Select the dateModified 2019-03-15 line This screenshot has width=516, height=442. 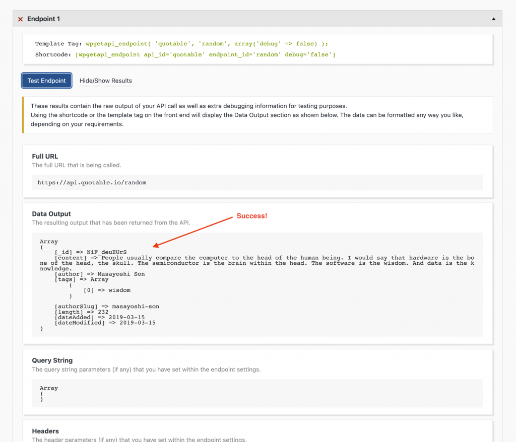click(105, 323)
